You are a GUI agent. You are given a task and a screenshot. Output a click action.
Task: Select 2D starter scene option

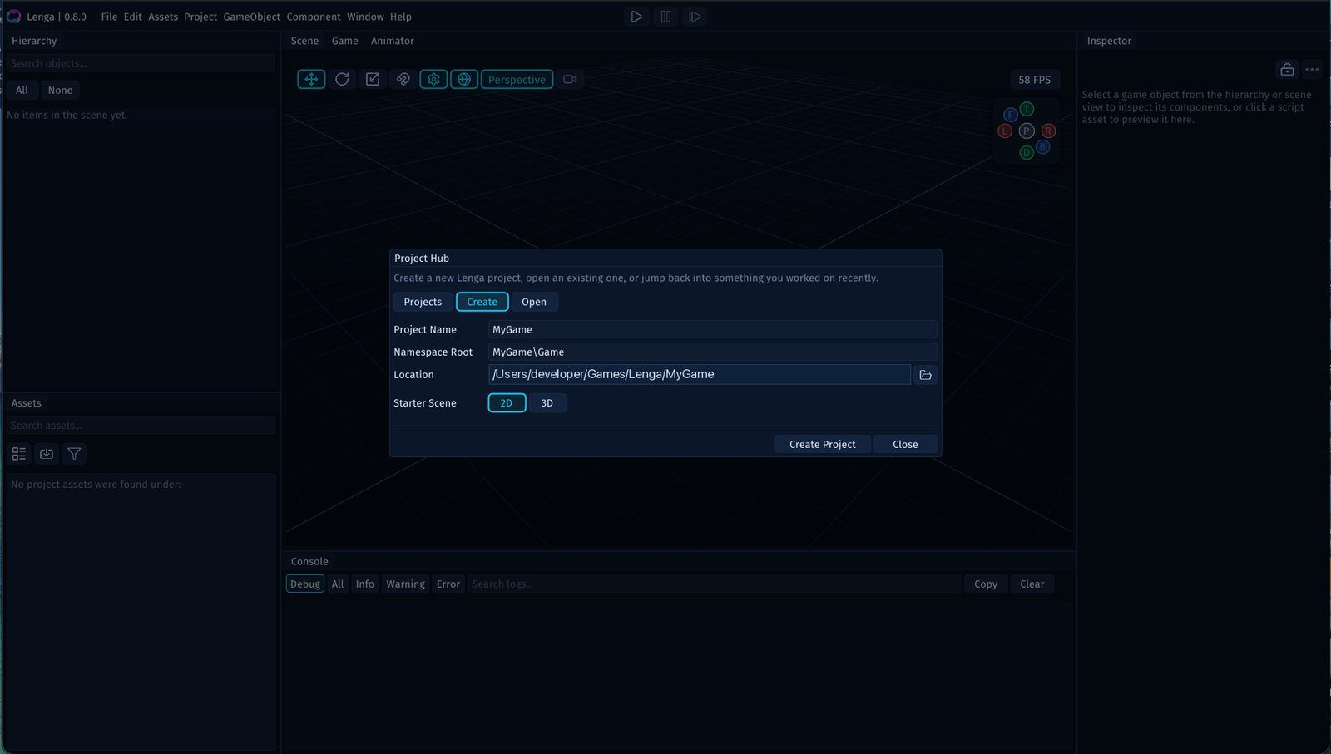(x=507, y=403)
